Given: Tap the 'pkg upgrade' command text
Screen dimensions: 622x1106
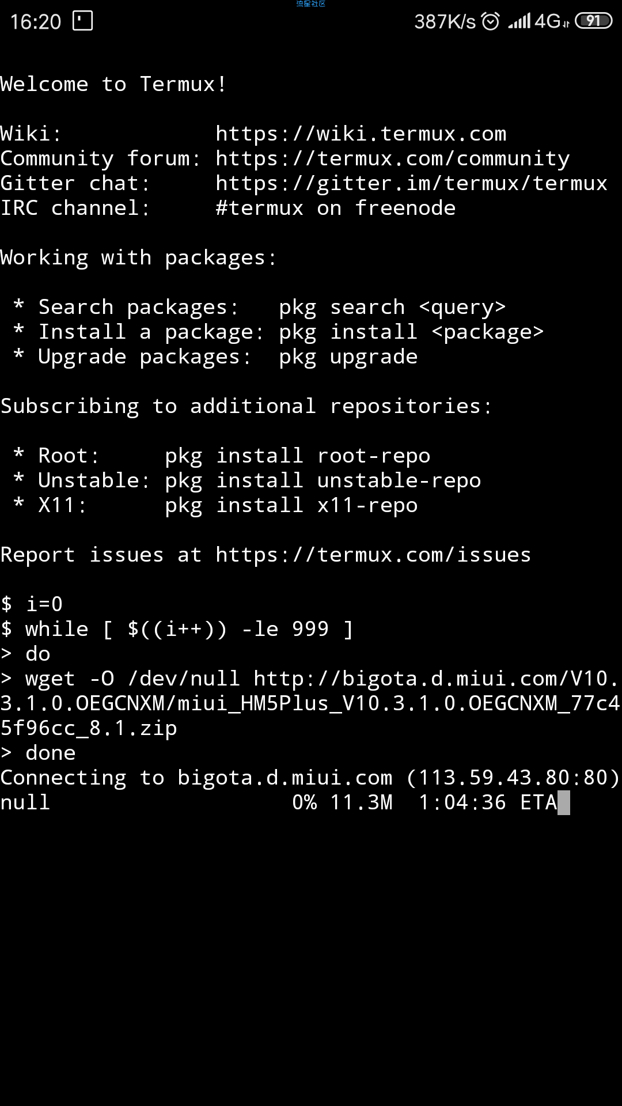Looking at the screenshot, I should pos(348,357).
